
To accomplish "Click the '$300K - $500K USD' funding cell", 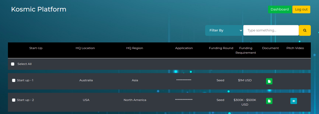I will [x=245, y=102].
